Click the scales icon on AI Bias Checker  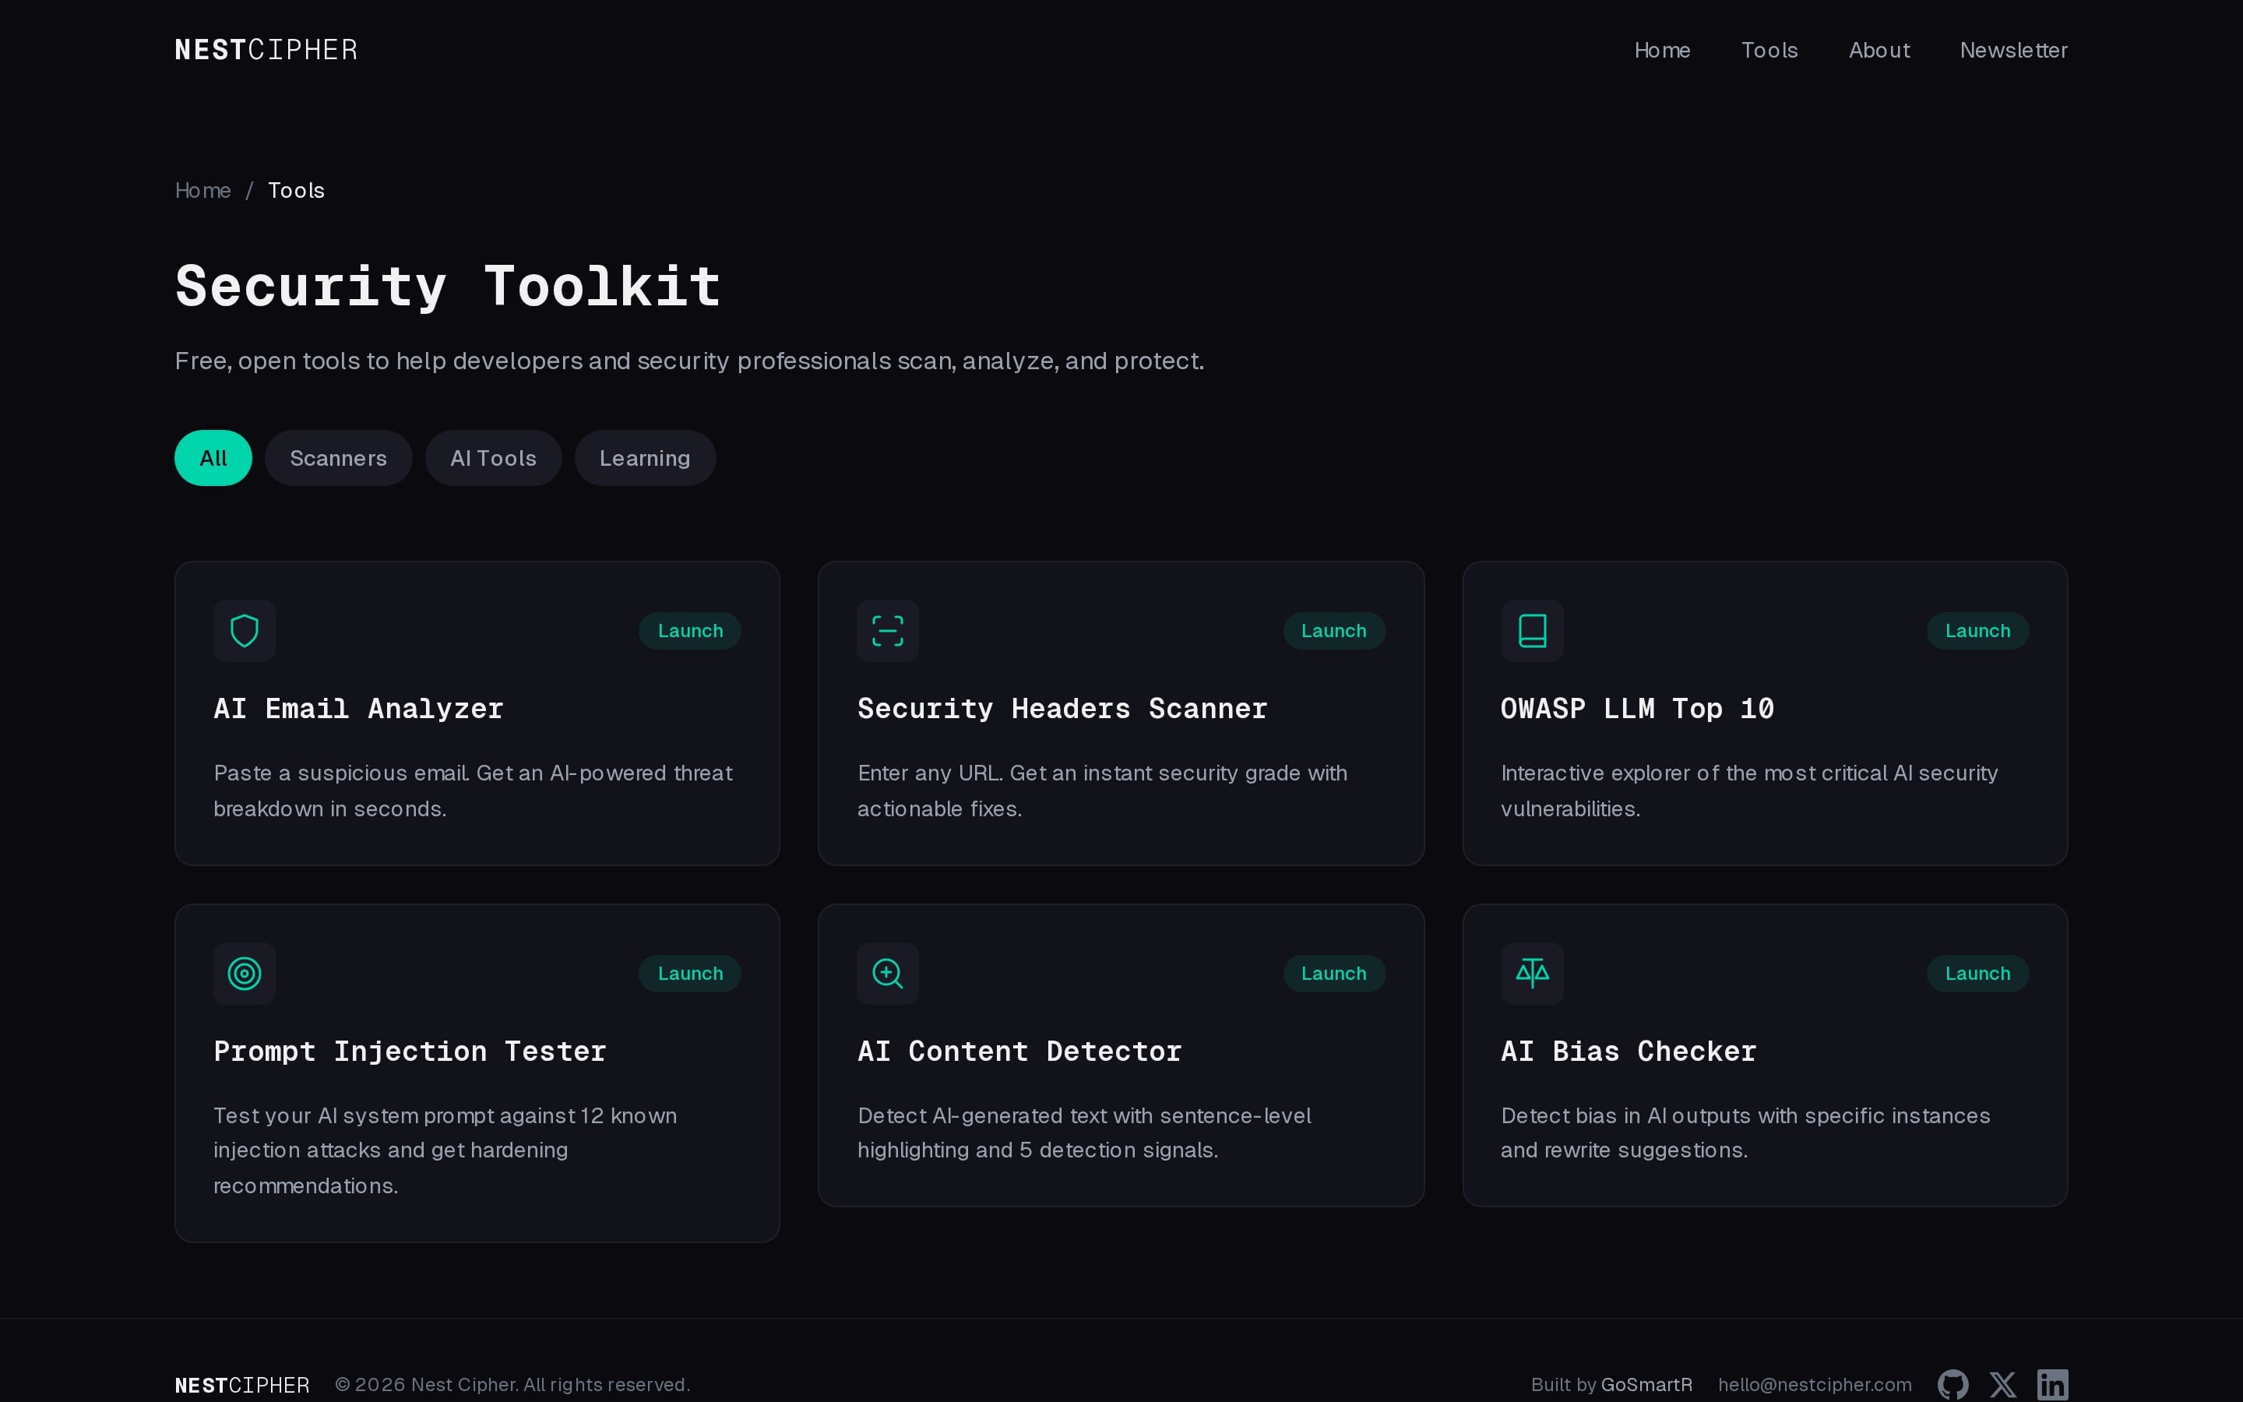pyautogui.click(x=1531, y=973)
